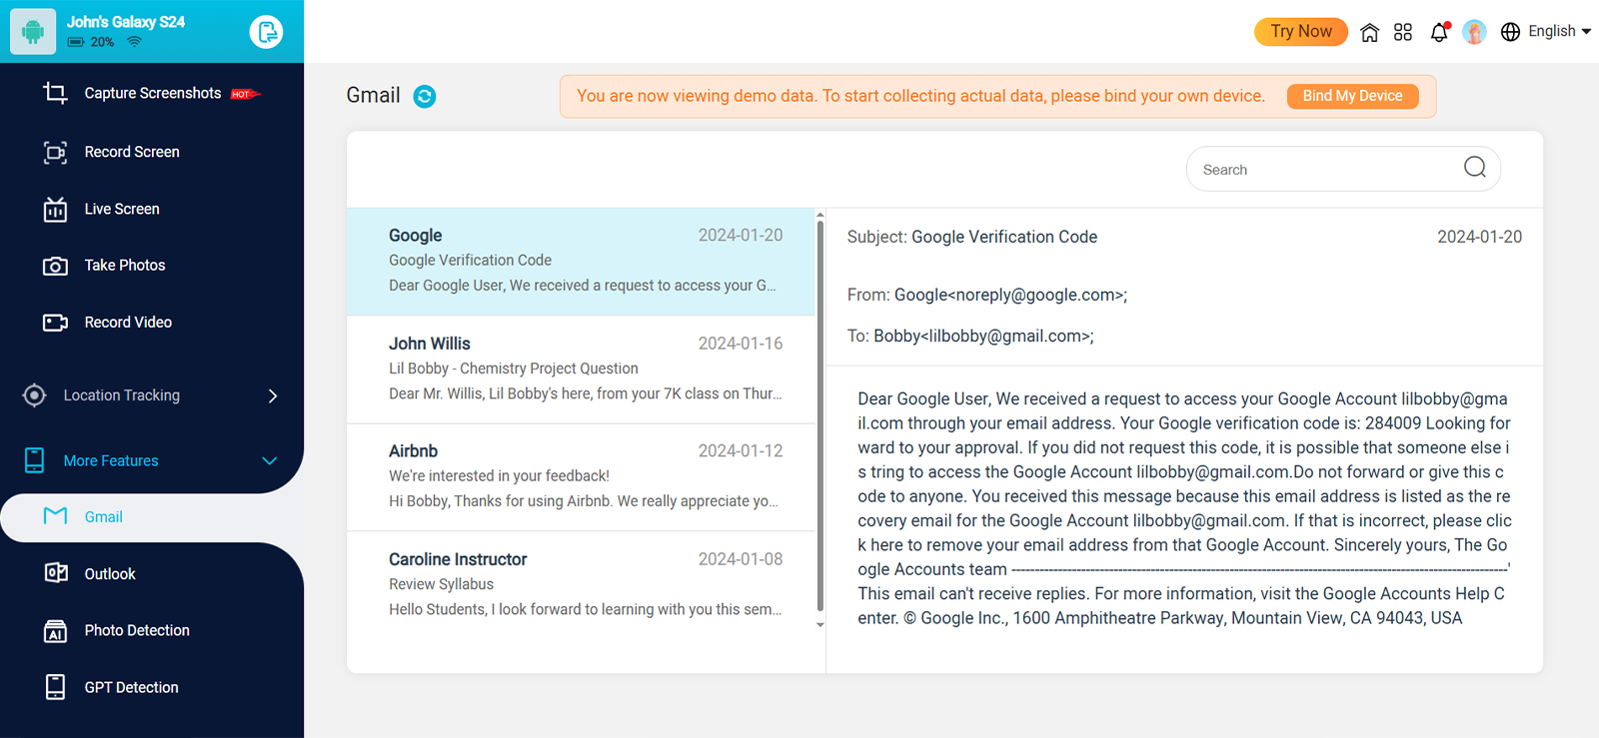This screenshot has height=738, width=1599.
Task: Open Outlook from the sidebar
Action: tap(110, 574)
